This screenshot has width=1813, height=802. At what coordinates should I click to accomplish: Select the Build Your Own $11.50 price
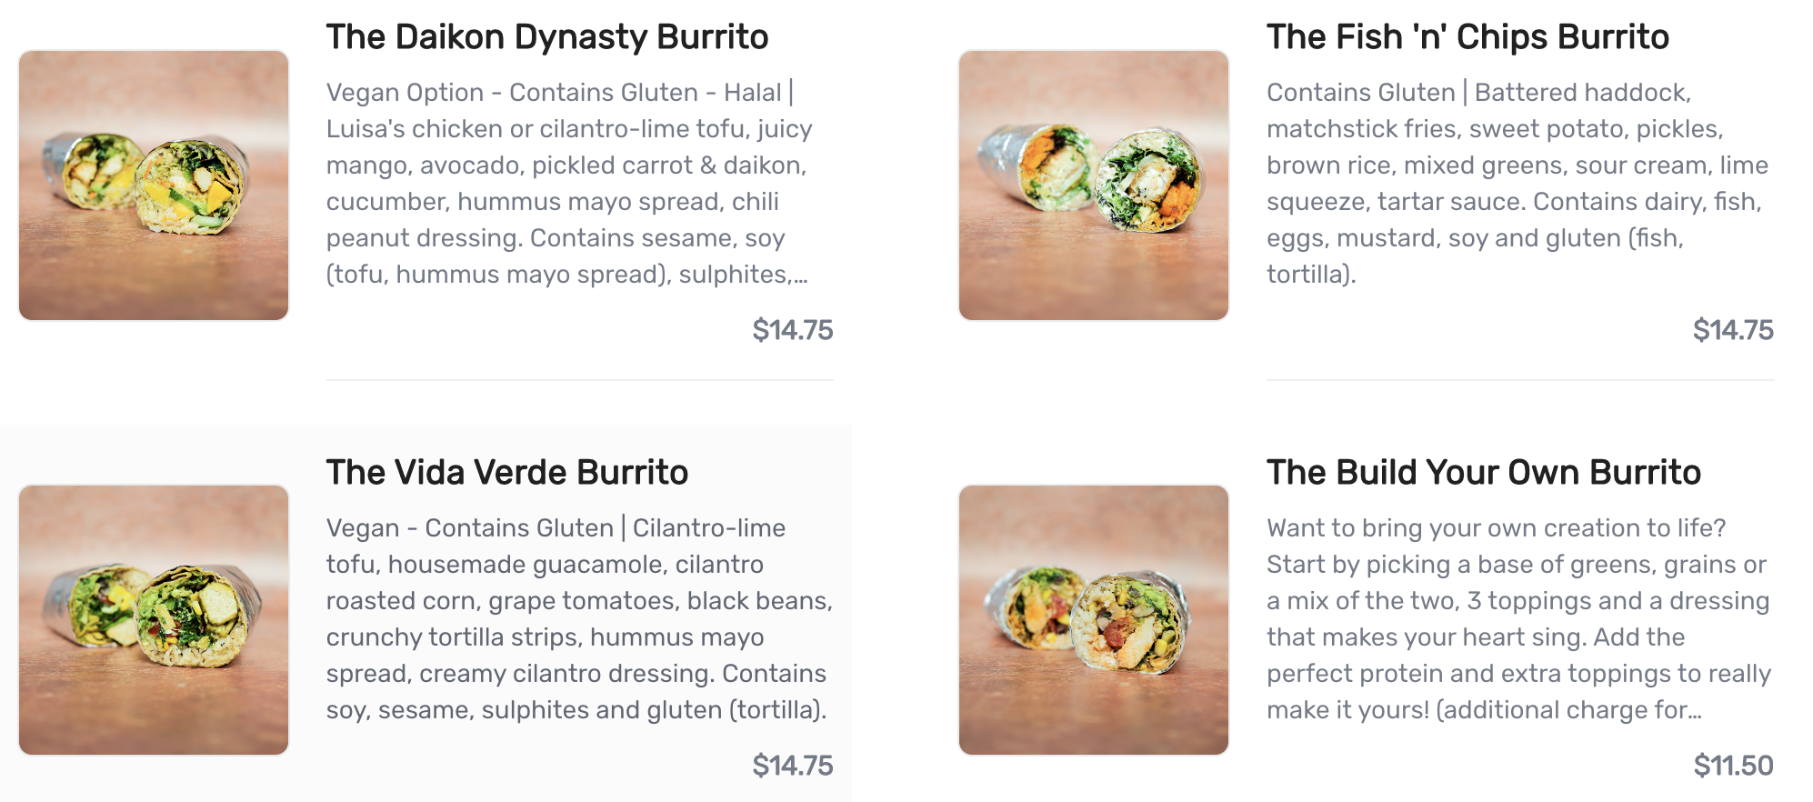[1732, 766]
